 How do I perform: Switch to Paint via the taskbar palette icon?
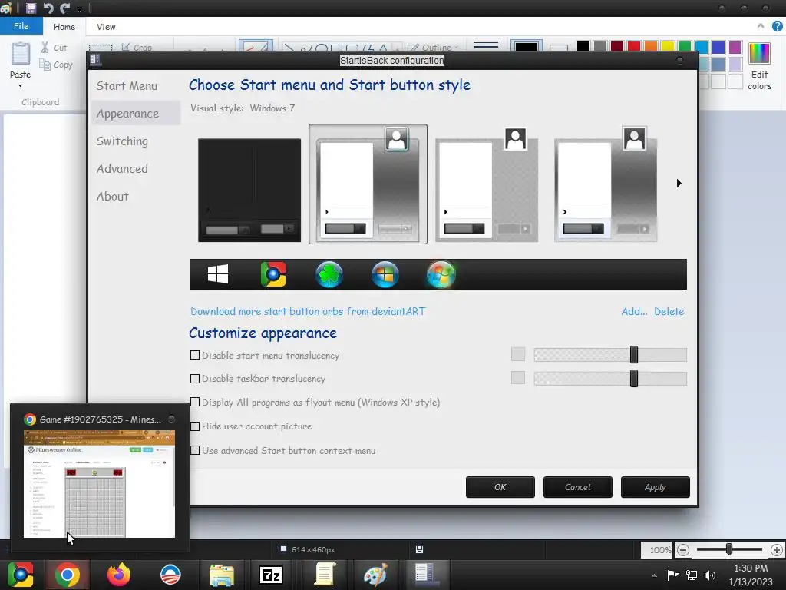375,575
